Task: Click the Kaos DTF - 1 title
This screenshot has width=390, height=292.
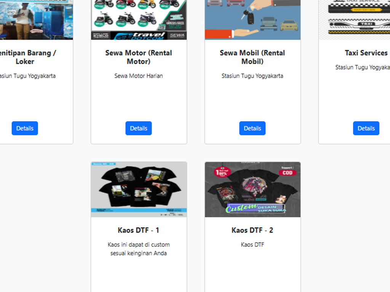Action: coord(139,230)
